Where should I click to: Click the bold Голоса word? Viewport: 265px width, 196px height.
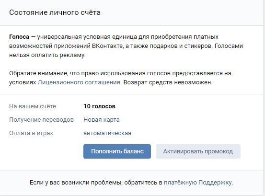[x=19, y=37]
